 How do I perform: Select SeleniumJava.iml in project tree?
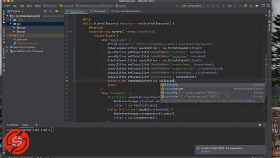click(x=28, y=43)
